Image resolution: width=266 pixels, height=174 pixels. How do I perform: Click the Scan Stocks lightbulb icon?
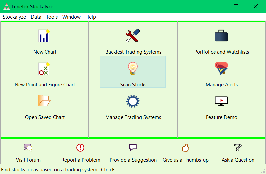point(132,69)
